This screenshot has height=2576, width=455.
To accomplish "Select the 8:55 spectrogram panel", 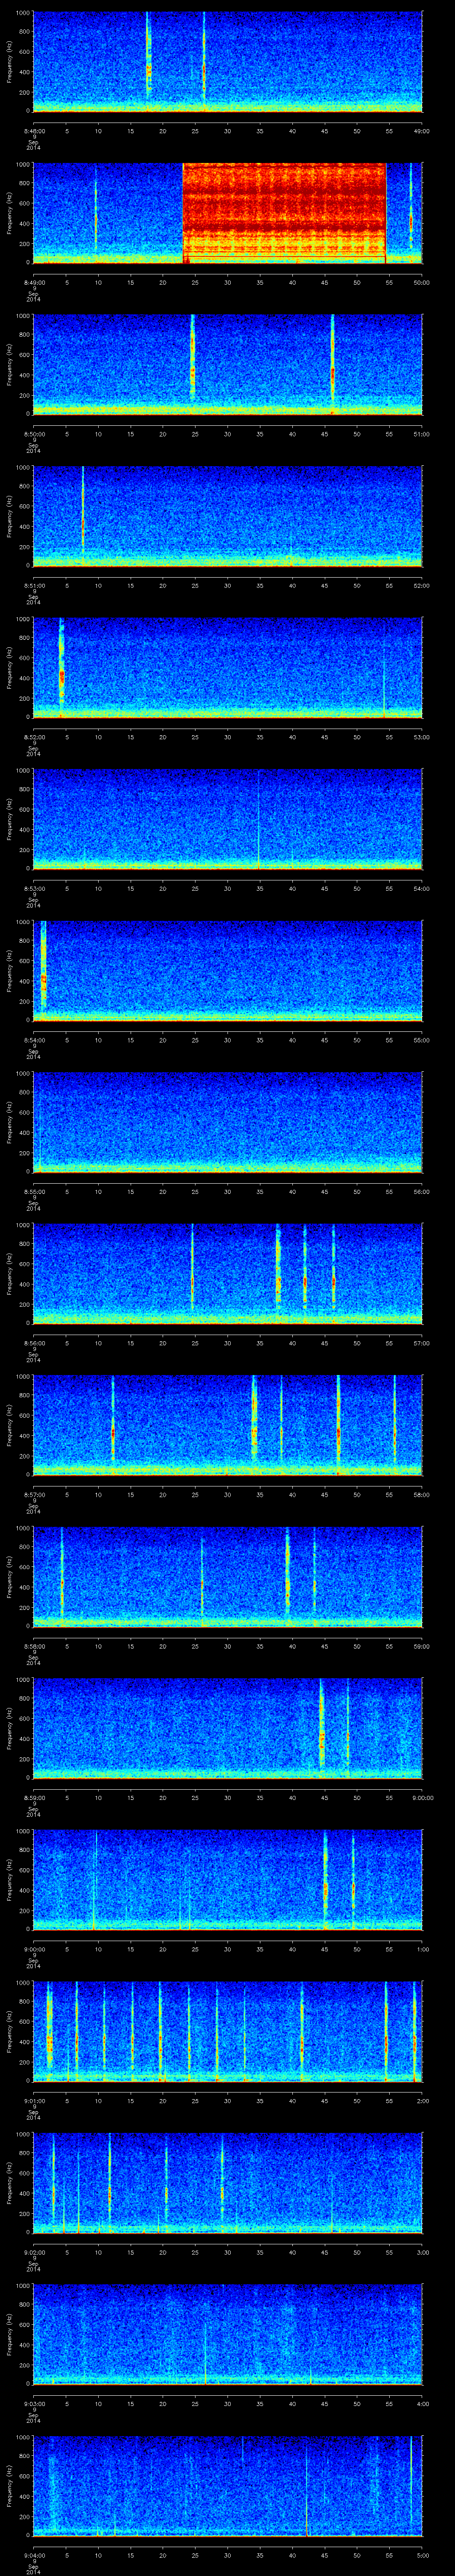I will coord(227,1121).
